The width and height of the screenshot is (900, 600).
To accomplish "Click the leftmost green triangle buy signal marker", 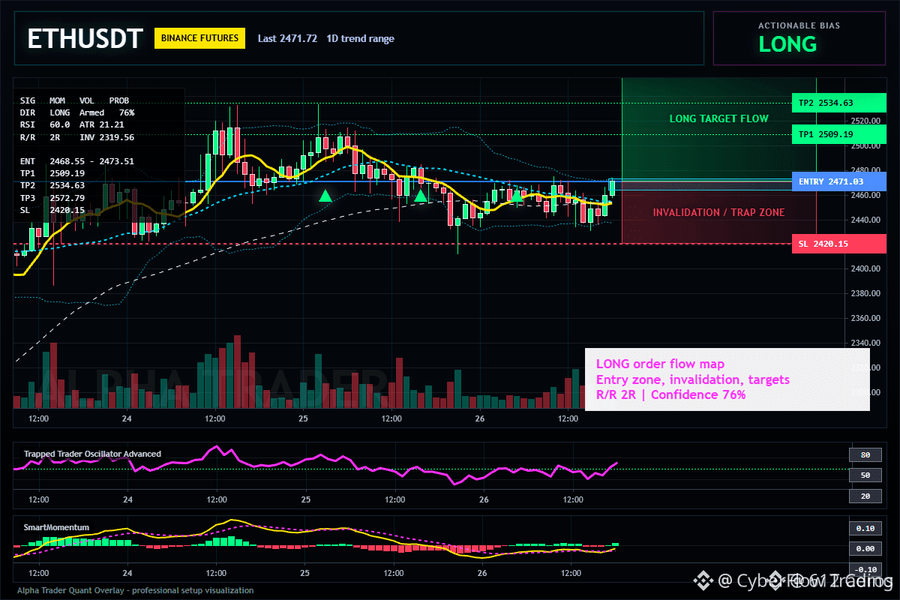I will coord(325,196).
